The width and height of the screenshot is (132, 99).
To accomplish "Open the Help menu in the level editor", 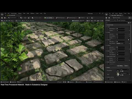I will pyautogui.click(x=45, y=13).
